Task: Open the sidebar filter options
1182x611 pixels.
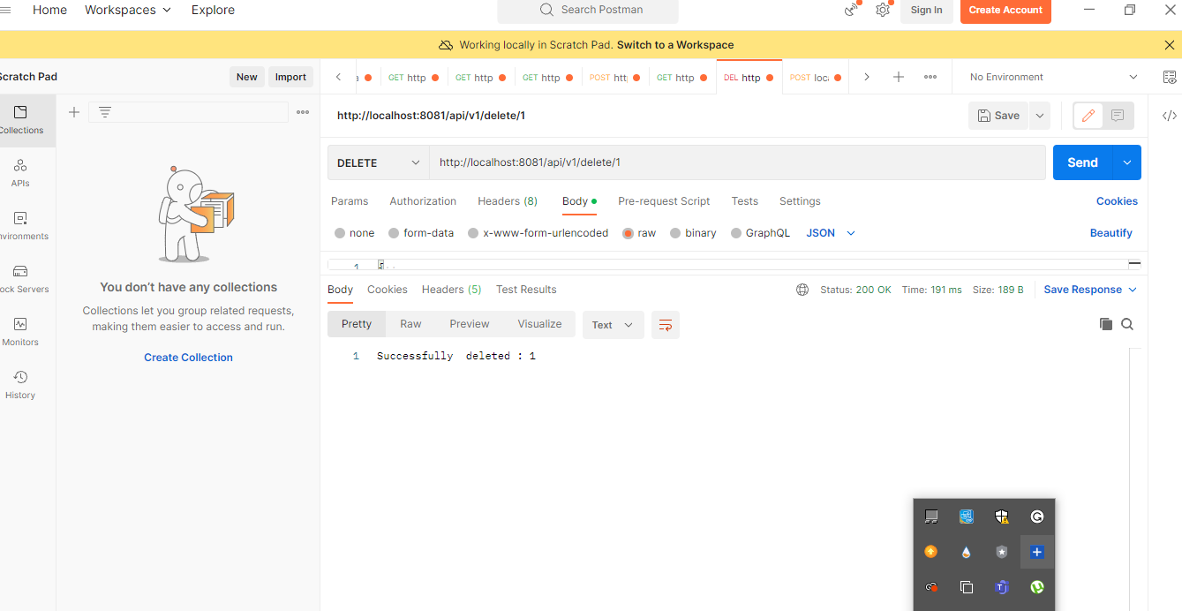Action: (105, 112)
